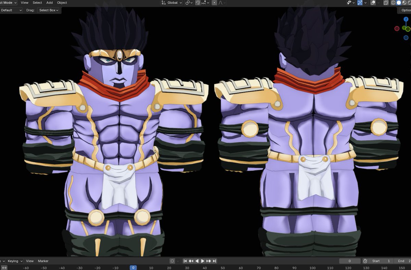The height and width of the screenshot is (270, 411).
Task: Jump to next keyframe
Action: click(x=209, y=261)
